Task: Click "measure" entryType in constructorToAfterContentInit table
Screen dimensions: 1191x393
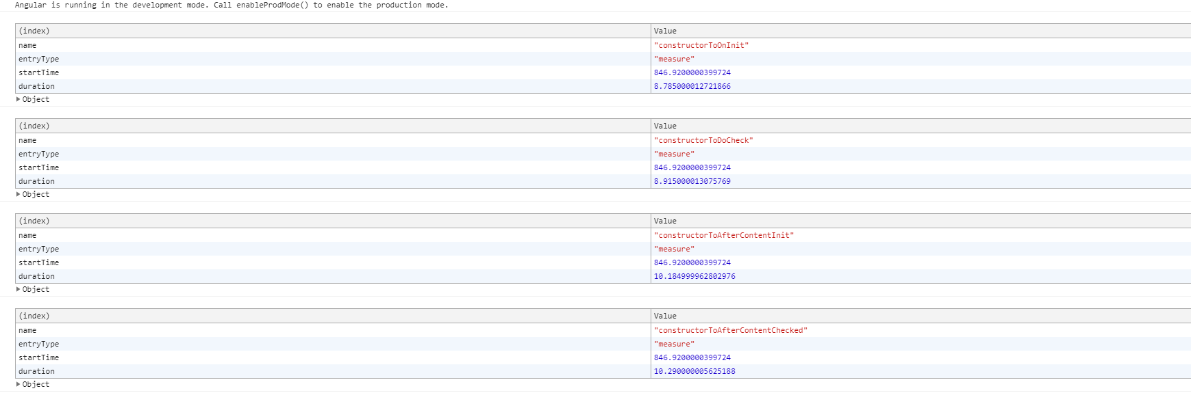Action: (674, 249)
